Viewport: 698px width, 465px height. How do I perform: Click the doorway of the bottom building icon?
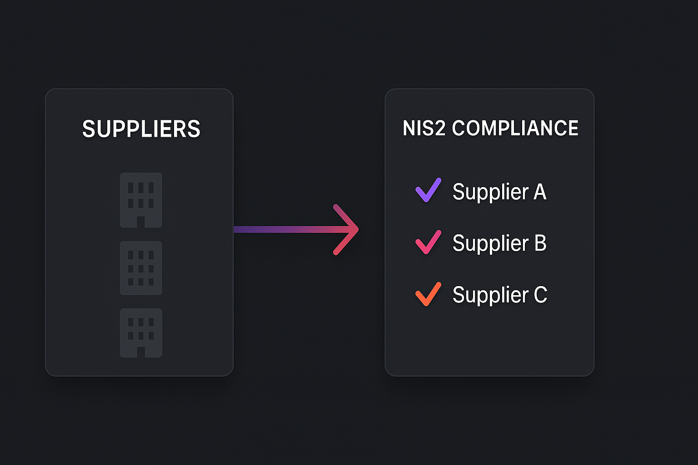click(141, 352)
